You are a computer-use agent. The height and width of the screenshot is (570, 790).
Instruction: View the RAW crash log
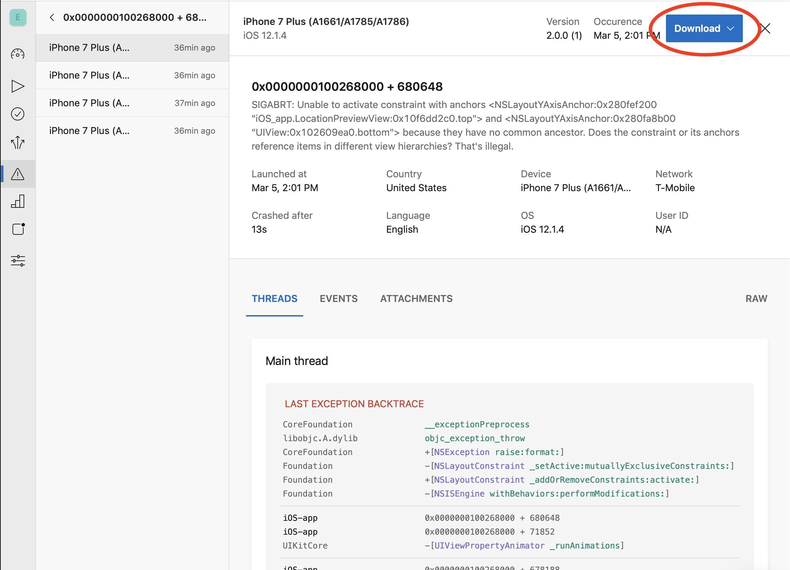(x=756, y=299)
